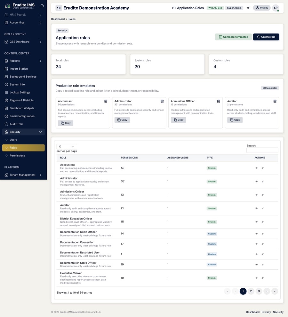Expand the Tenant Management sidebar menu

[x=23, y=175]
